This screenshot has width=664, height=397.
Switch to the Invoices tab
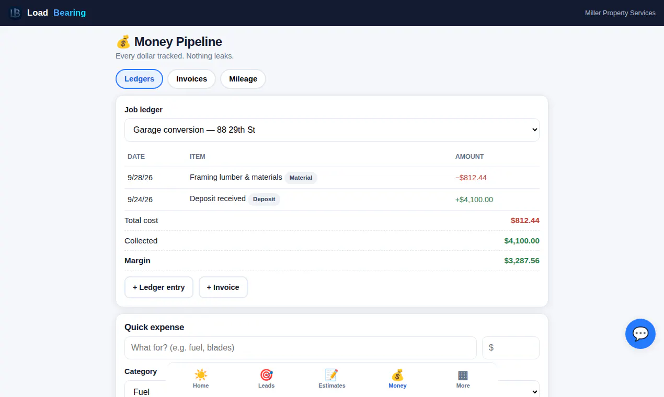pos(191,79)
